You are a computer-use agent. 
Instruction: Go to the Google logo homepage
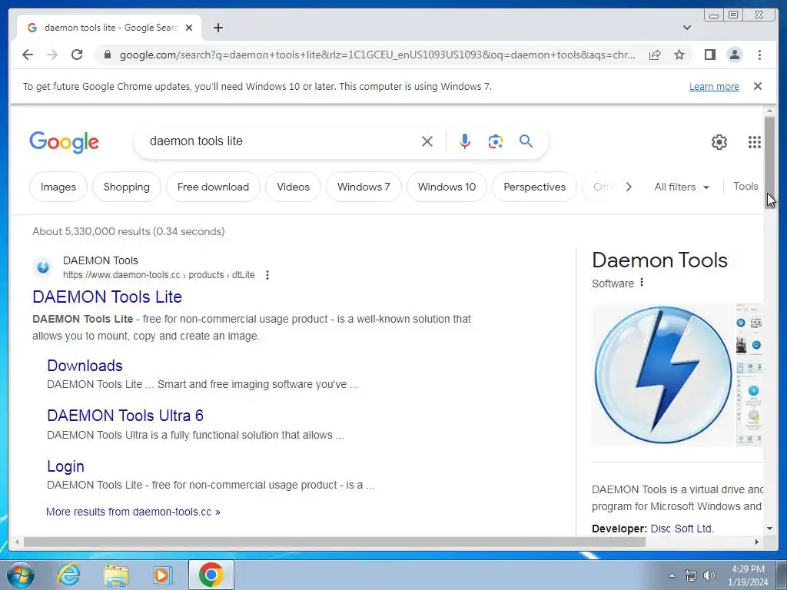point(65,142)
